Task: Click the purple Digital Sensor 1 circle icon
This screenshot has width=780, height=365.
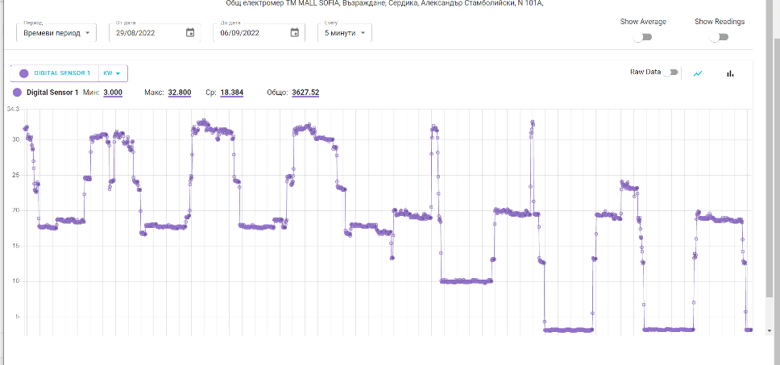Action: [x=23, y=73]
